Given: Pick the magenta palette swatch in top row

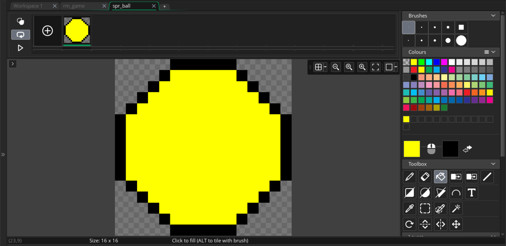Looking at the screenshot, I should click(x=444, y=62).
